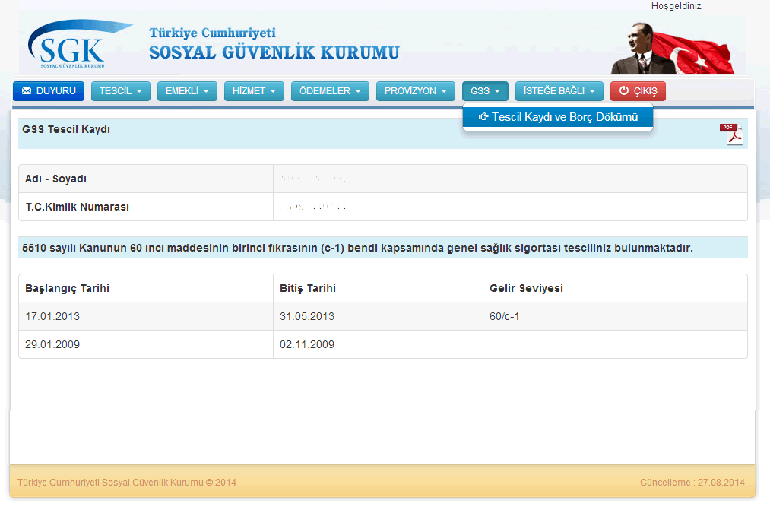Select the 17.01.2013 start date cell

pyautogui.click(x=52, y=316)
